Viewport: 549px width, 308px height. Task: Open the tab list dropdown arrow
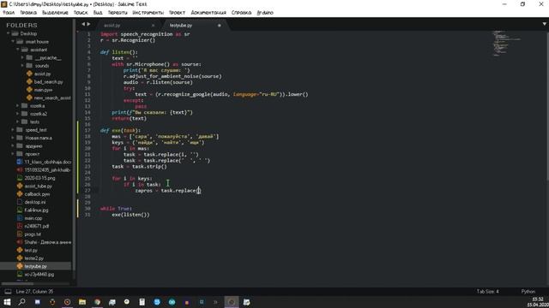pos(545,24)
